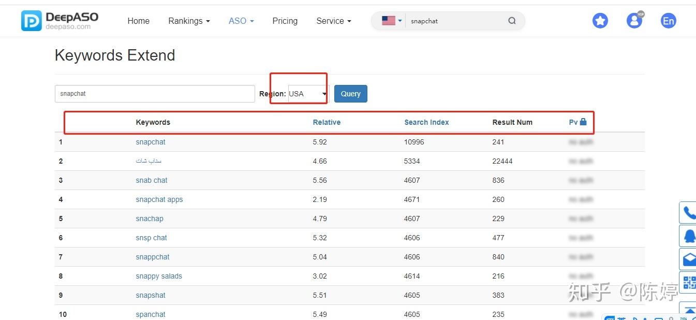Open the Region USA dropdown
This screenshot has width=696, height=320.
coord(308,94)
